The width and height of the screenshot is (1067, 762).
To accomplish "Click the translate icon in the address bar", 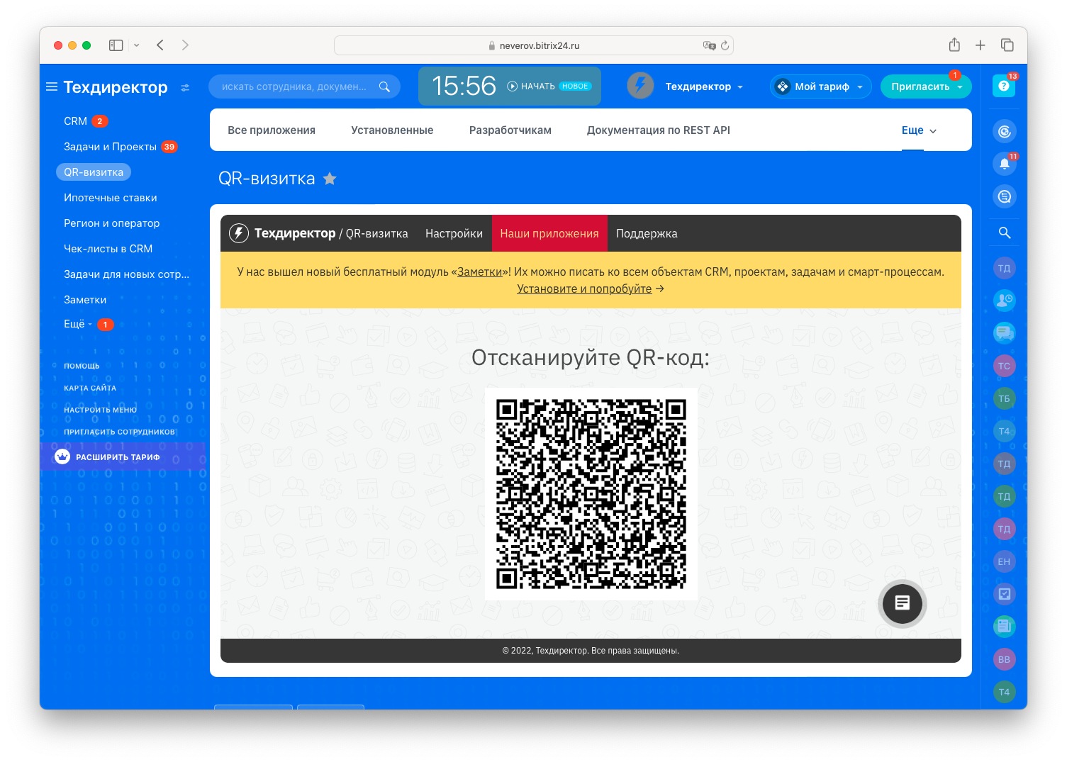I will tap(709, 45).
